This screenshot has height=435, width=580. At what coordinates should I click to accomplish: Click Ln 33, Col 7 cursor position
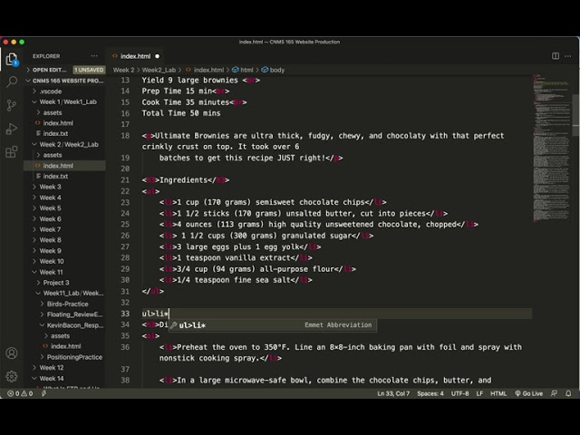click(x=393, y=393)
